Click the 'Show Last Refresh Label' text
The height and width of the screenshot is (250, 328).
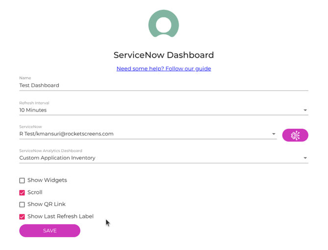[60, 216]
